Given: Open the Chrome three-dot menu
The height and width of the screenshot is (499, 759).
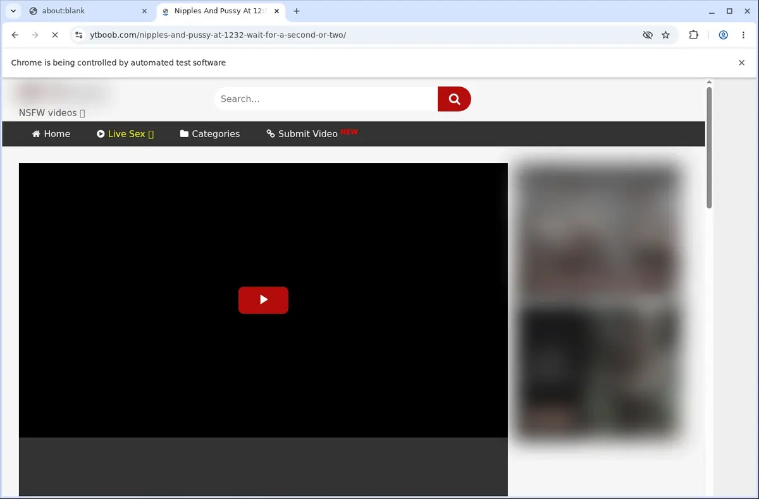Looking at the screenshot, I should [x=743, y=35].
